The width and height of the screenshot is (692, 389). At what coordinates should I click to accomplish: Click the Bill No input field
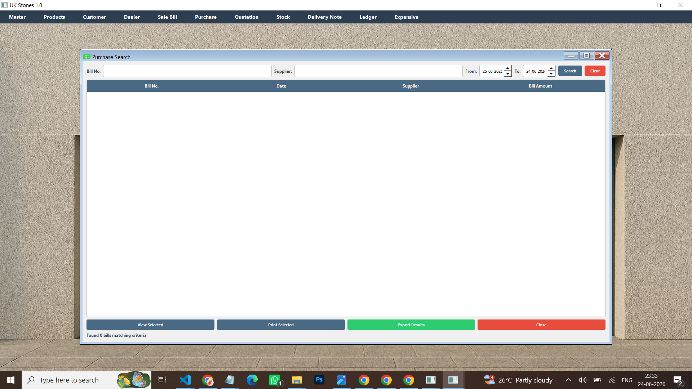pyautogui.click(x=187, y=71)
